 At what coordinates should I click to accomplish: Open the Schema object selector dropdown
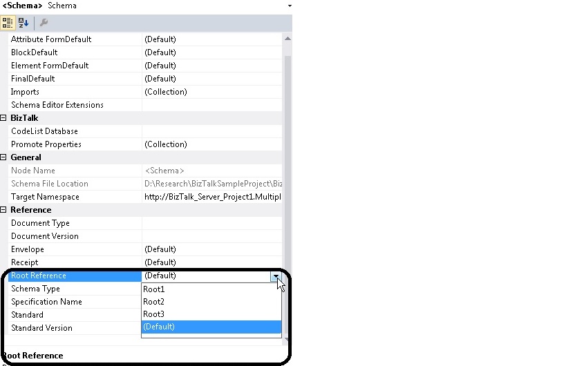[x=288, y=6]
